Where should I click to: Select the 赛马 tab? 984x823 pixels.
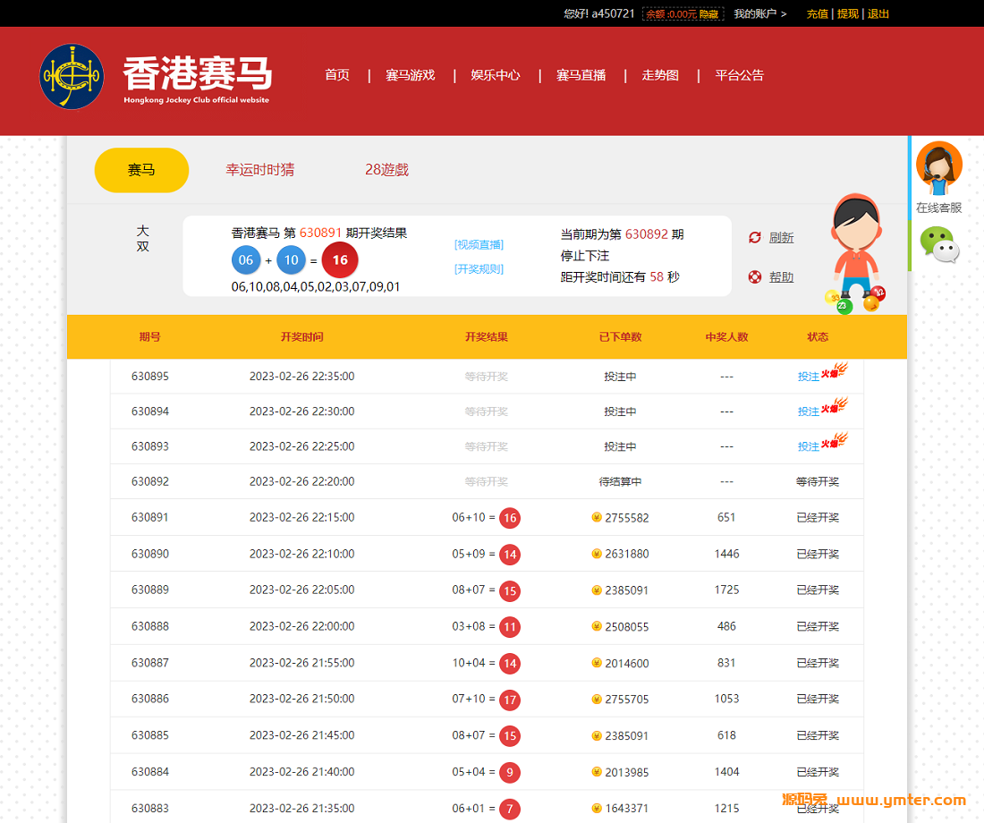point(141,170)
